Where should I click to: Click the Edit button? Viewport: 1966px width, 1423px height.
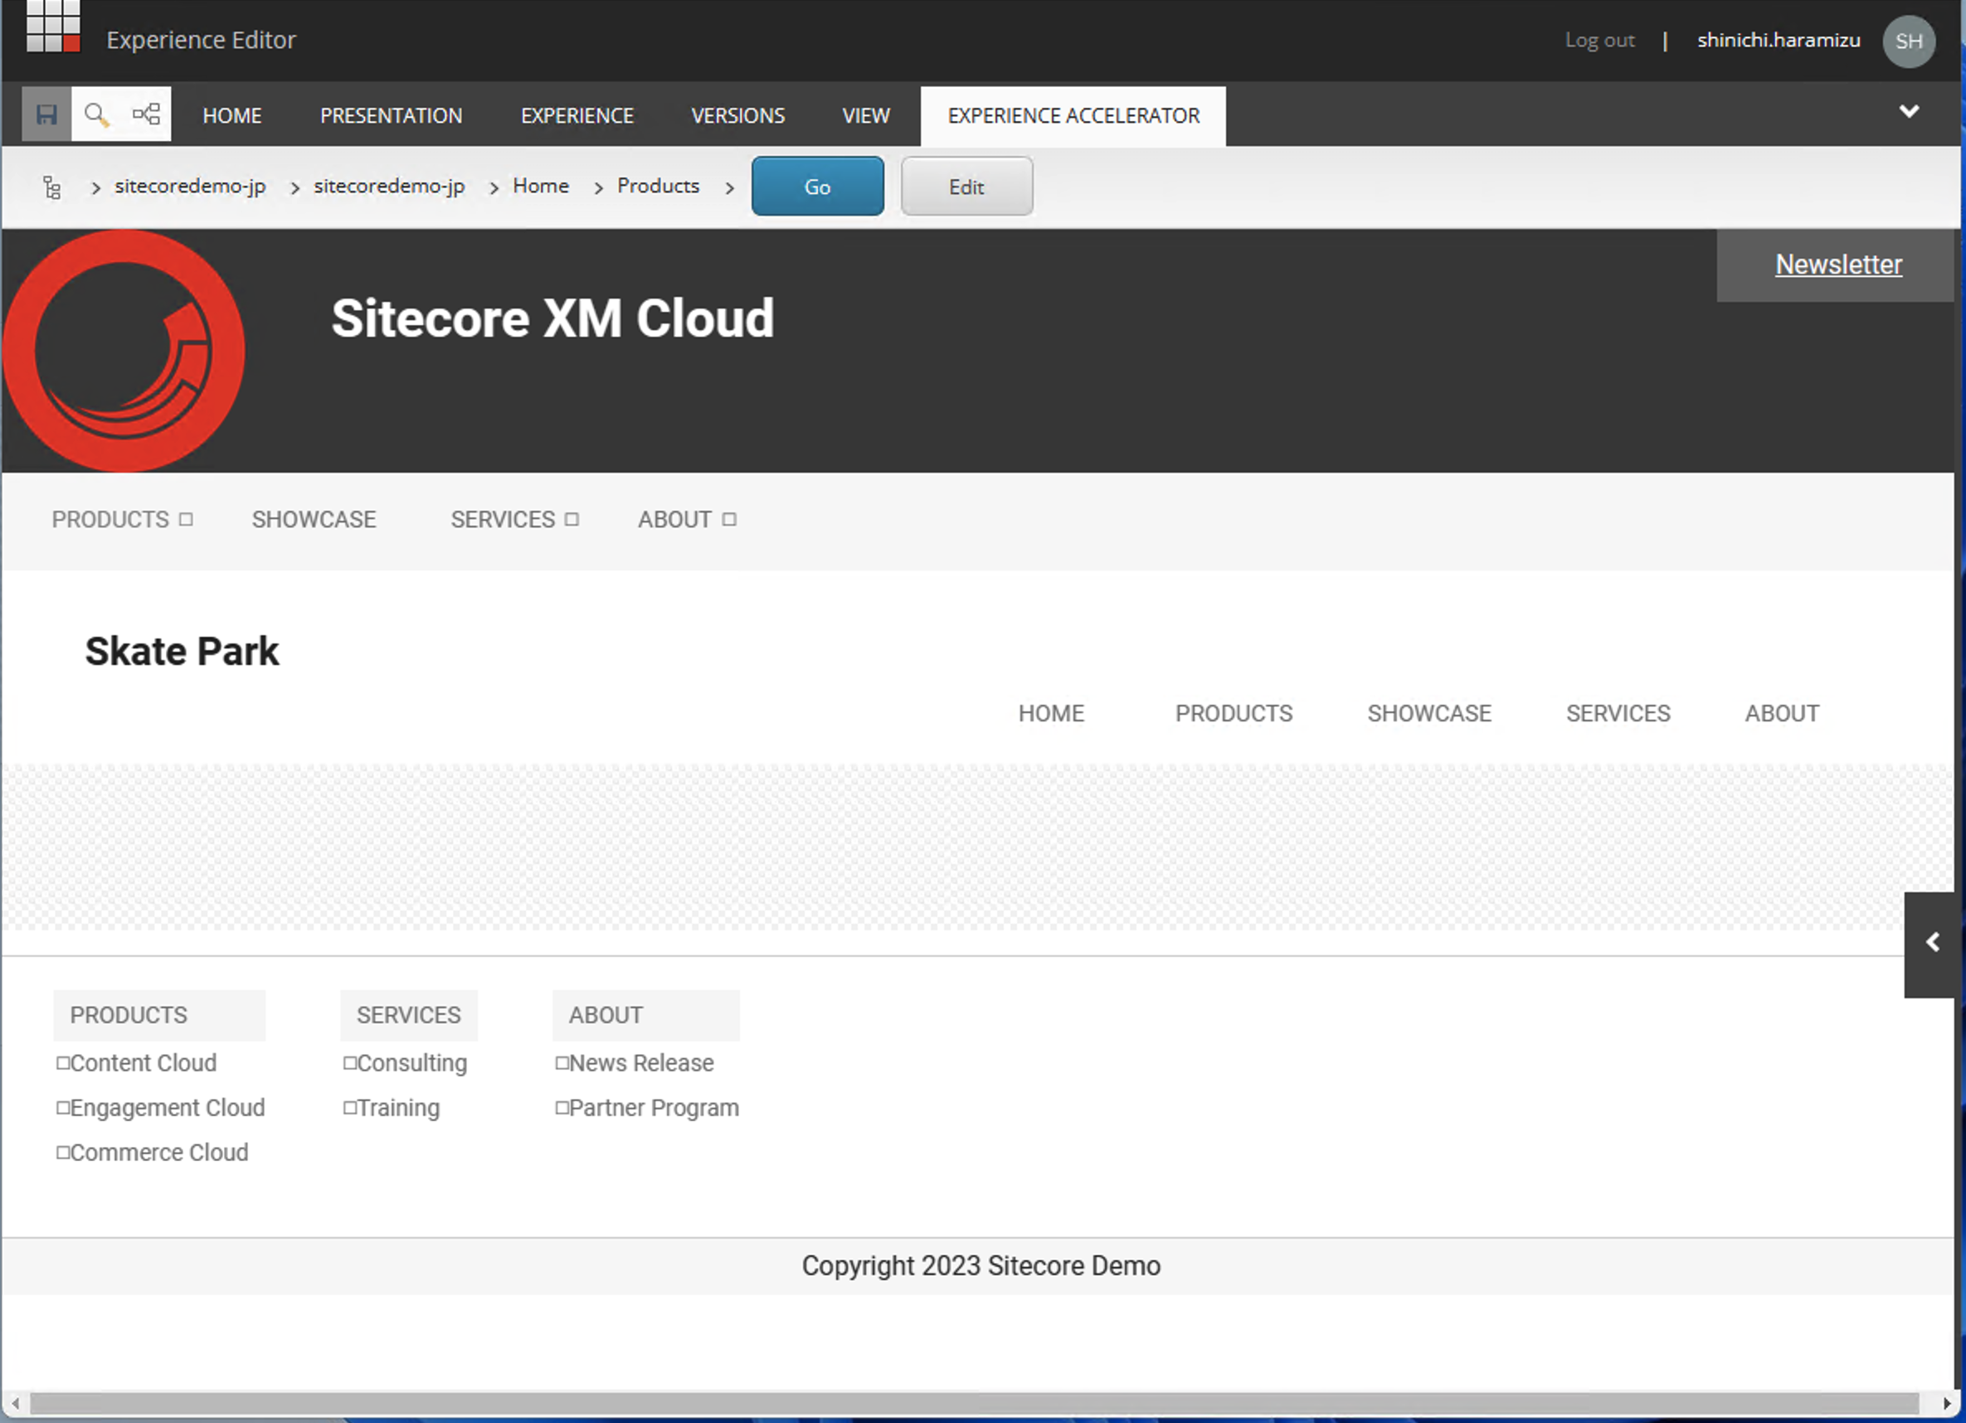[966, 187]
